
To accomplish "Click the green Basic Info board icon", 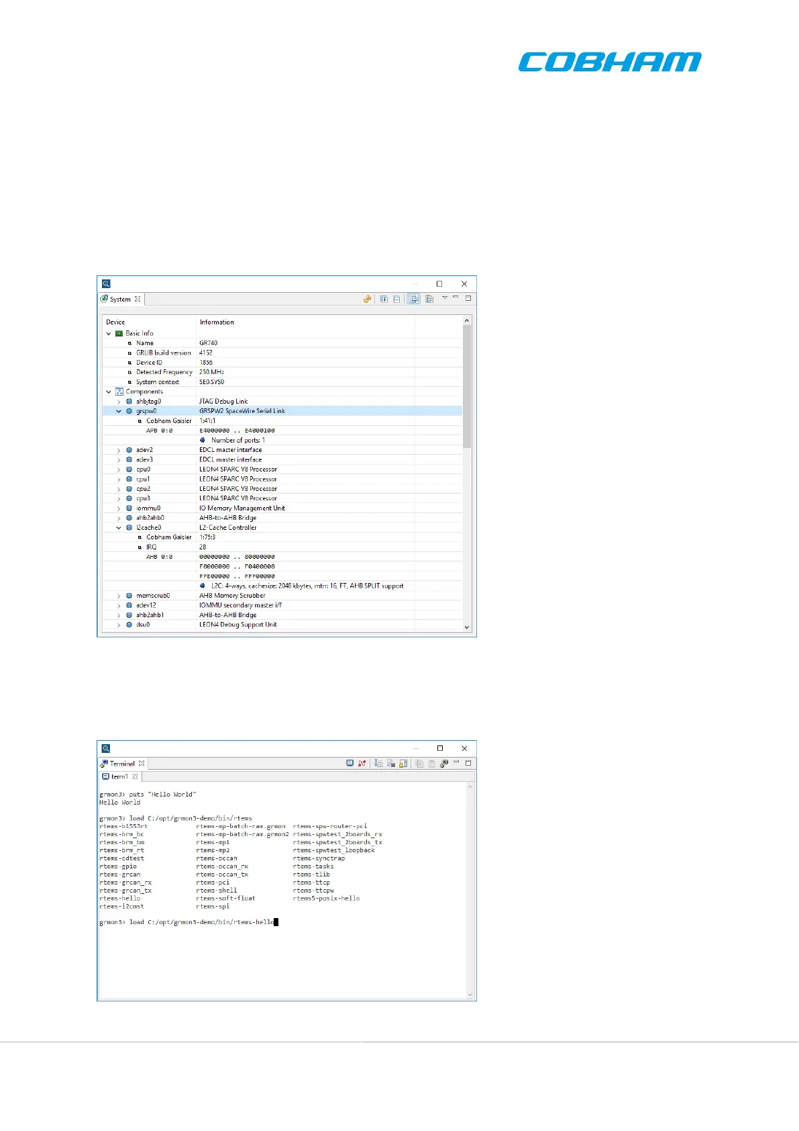I will (x=119, y=333).
